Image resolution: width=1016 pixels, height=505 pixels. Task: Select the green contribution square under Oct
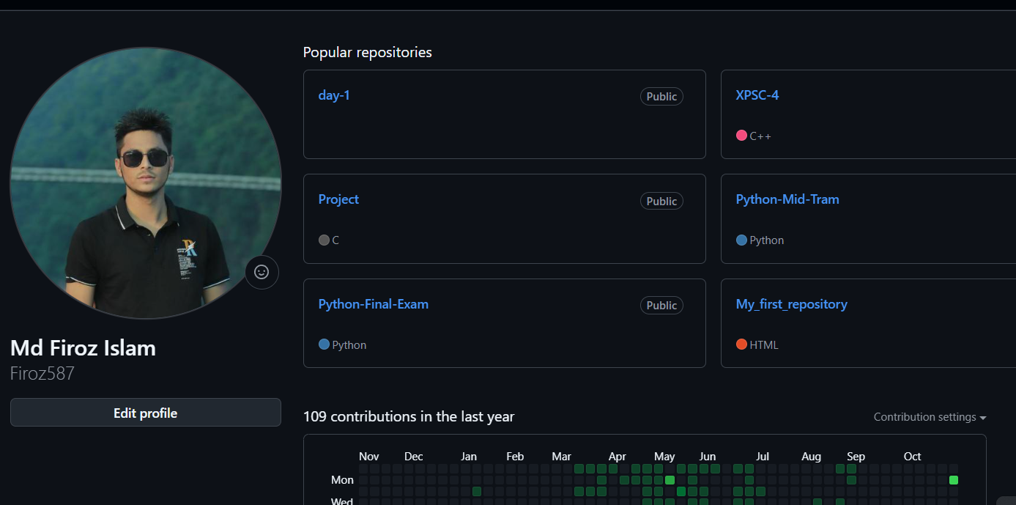954,480
